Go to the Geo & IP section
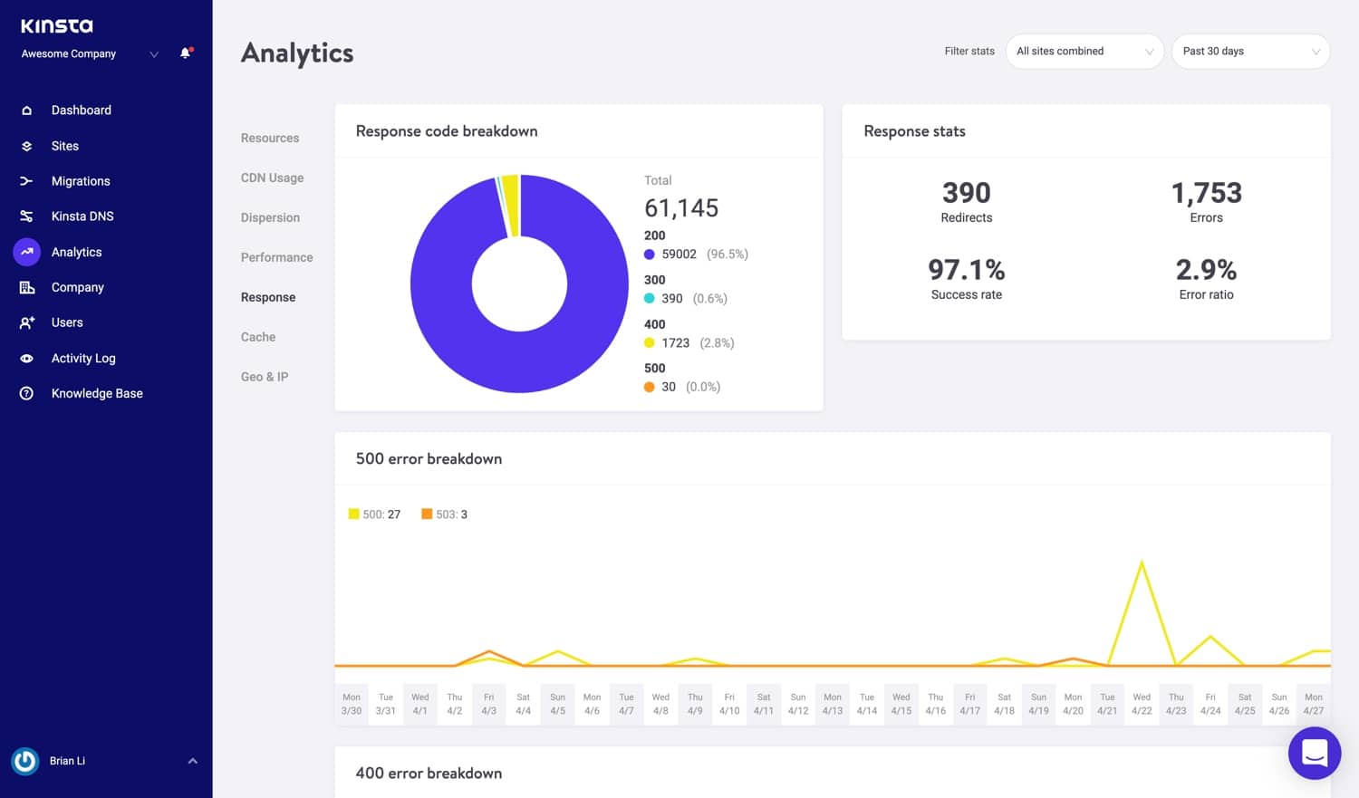1359x798 pixels. point(264,377)
